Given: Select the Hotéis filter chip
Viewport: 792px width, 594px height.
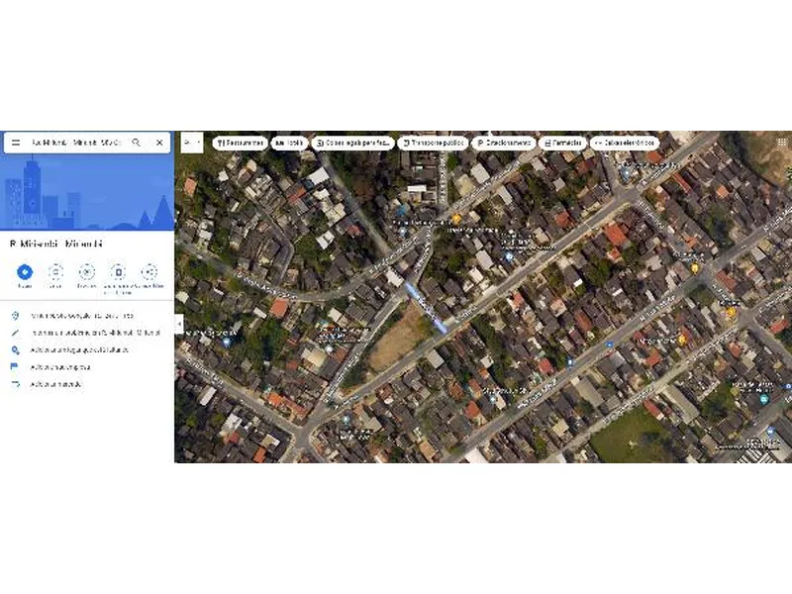Looking at the screenshot, I should pos(289,144).
